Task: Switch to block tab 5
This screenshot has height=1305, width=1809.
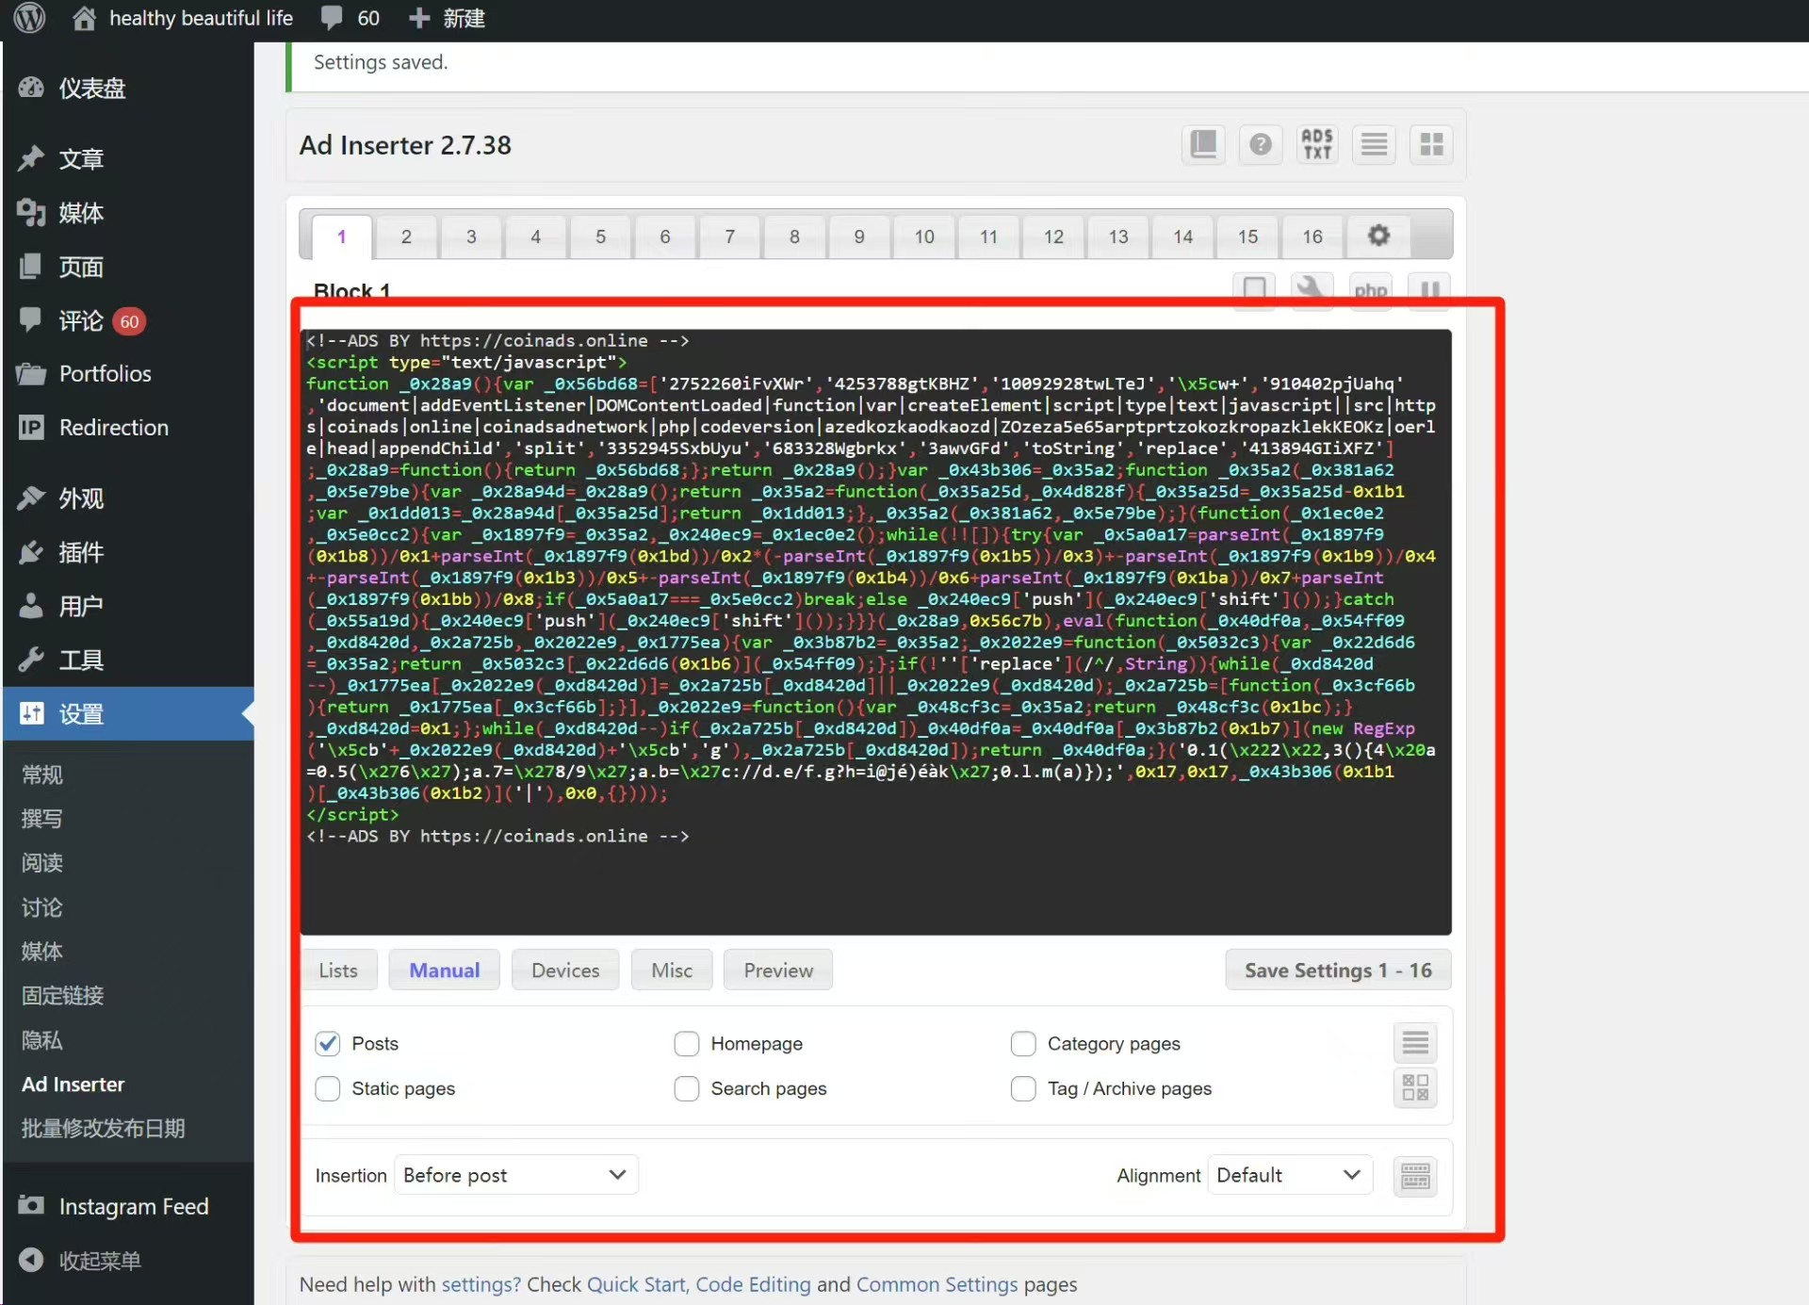Action: pyautogui.click(x=600, y=237)
